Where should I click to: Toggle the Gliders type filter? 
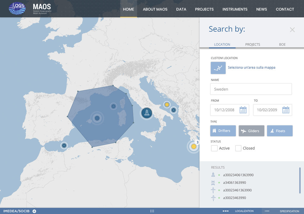point(252,131)
